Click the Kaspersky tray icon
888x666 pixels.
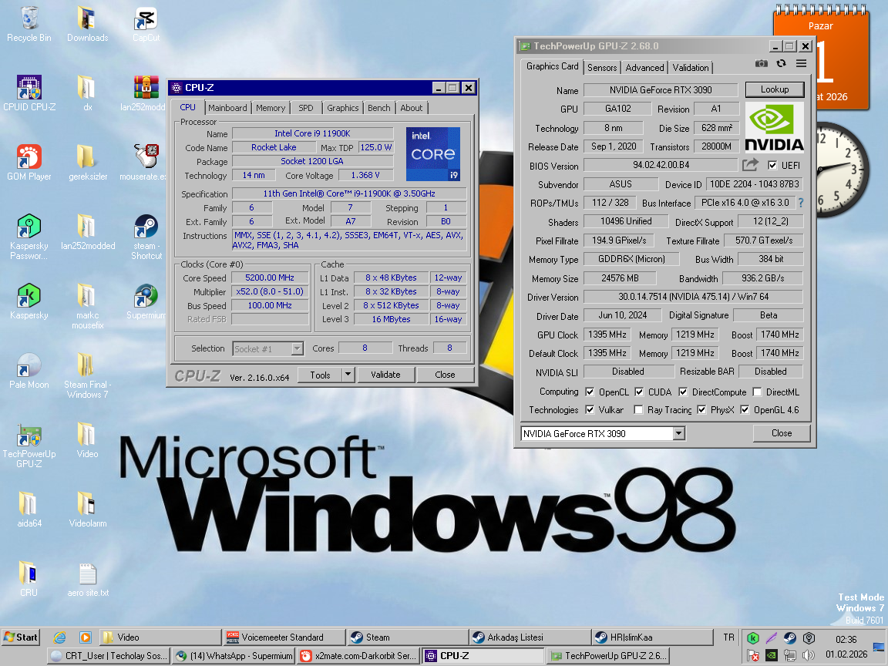[x=752, y=638]
